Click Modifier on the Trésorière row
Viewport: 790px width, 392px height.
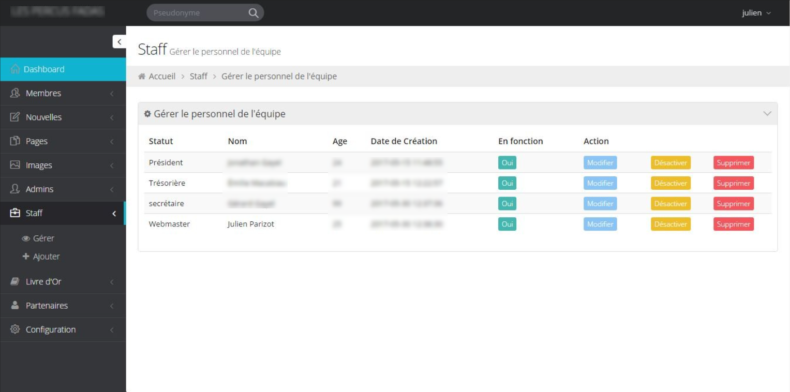tap(600, 183)
